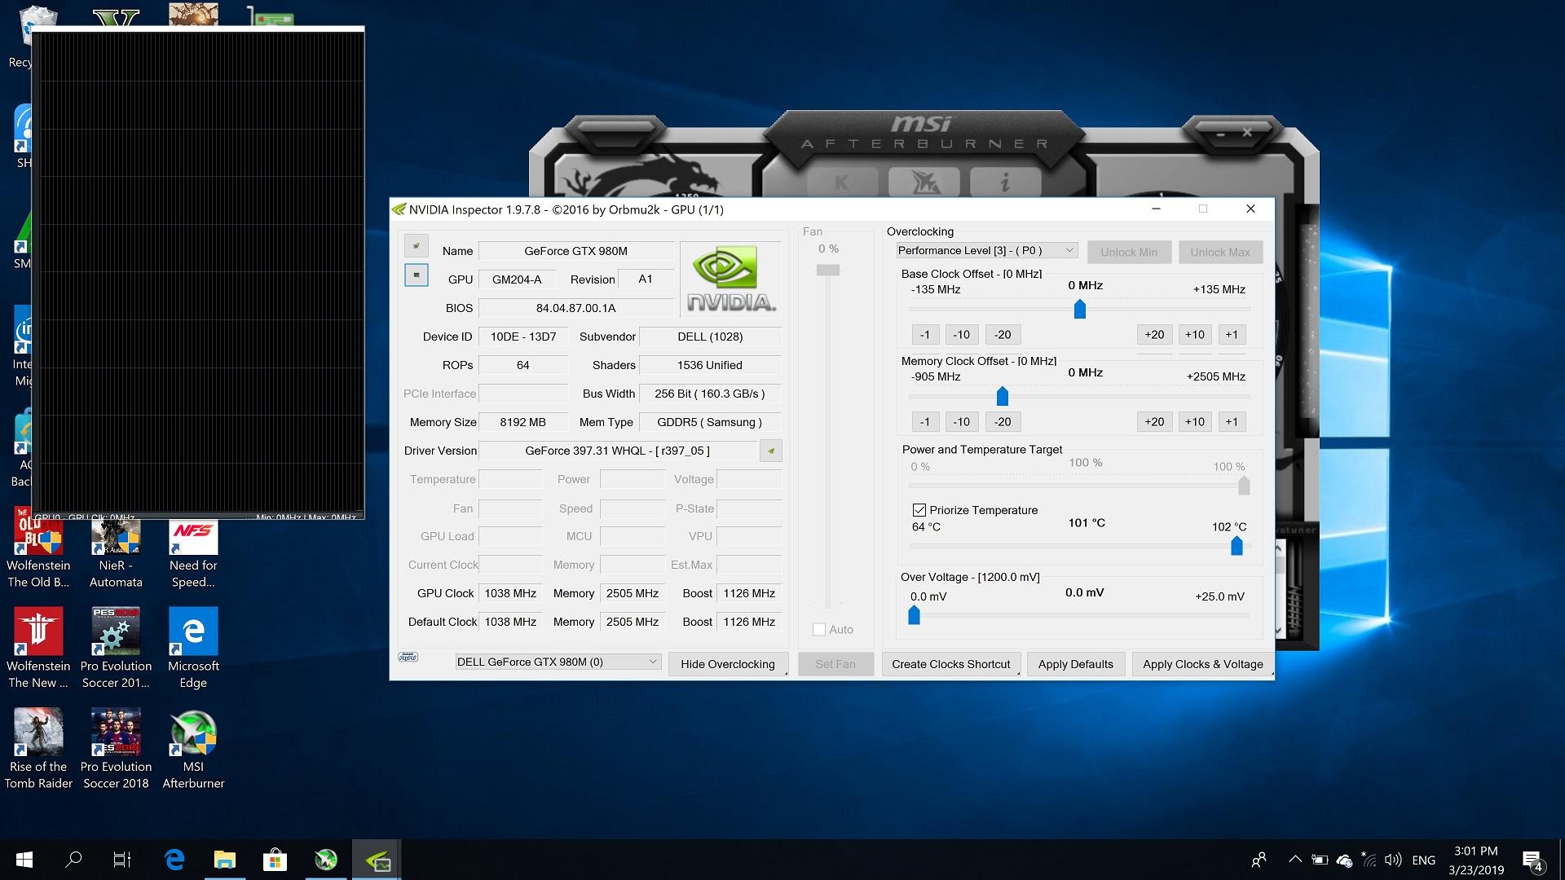
Task: Click the temperature target slider handle
Action: 1237,545
